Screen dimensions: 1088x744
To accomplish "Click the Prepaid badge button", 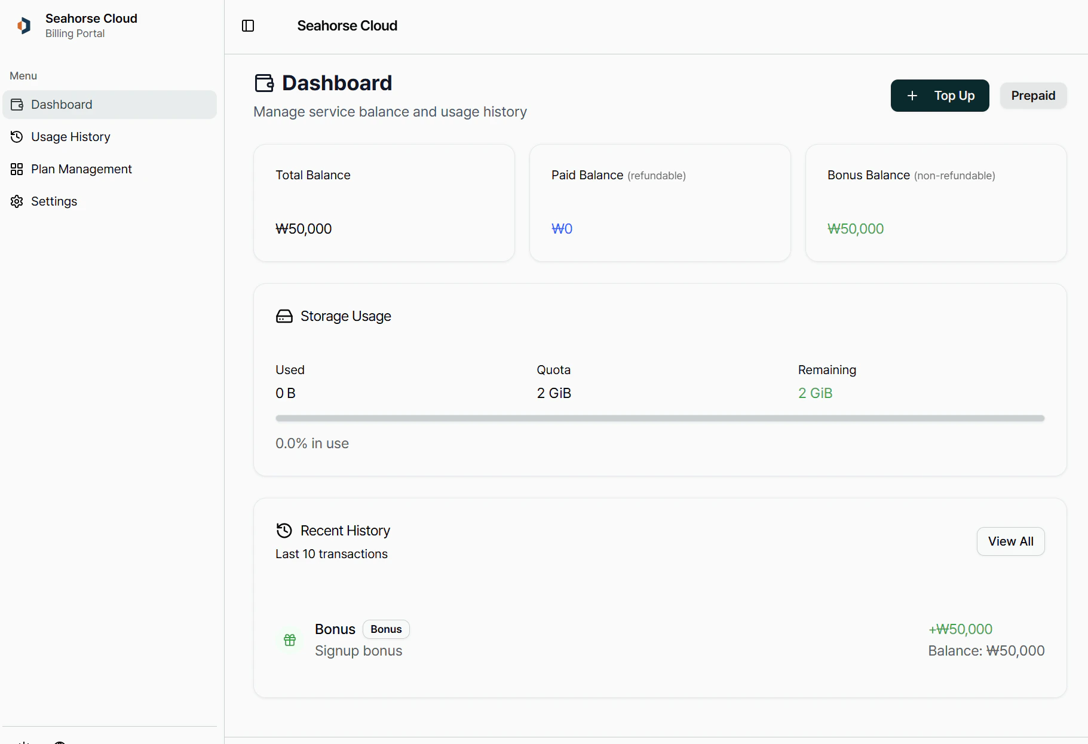I will 1033,96.
